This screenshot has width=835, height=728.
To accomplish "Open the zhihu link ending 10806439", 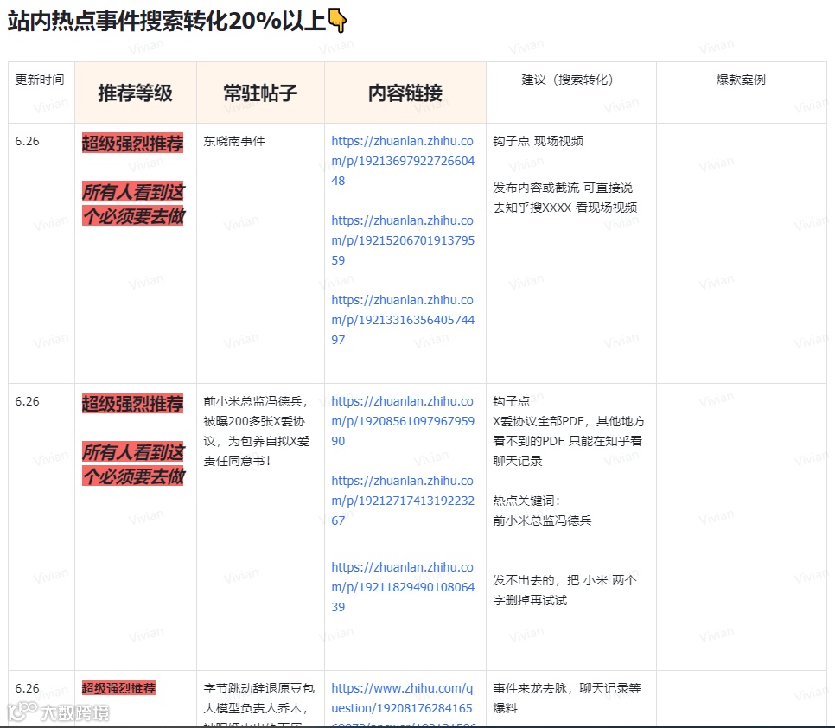I will 403,587.
